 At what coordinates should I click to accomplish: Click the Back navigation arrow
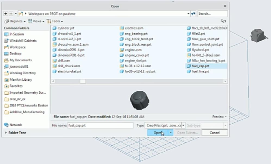point(5,14)
